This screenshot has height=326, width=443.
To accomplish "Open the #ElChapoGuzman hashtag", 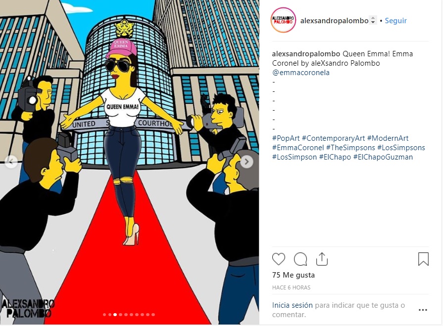I will (x=383, y=157).
